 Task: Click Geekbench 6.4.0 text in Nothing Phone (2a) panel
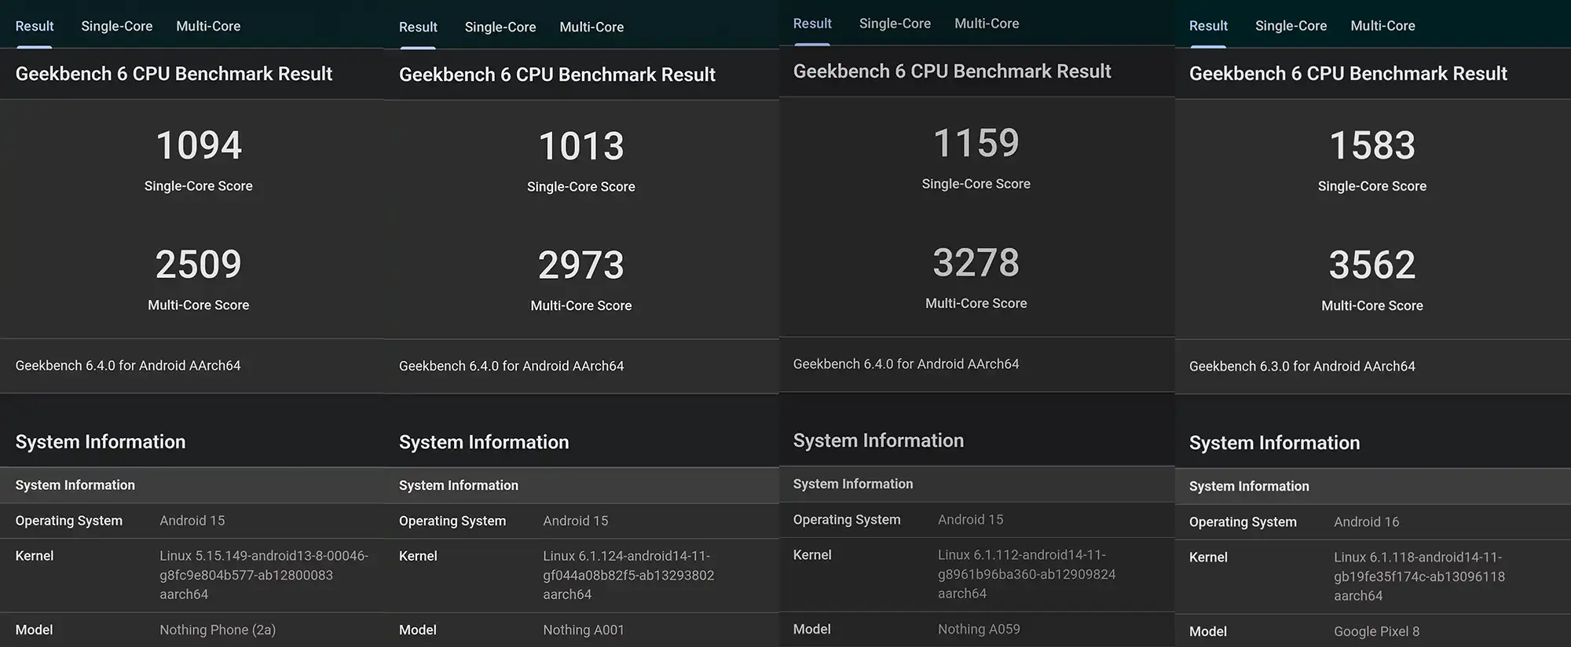pos(128,365)
